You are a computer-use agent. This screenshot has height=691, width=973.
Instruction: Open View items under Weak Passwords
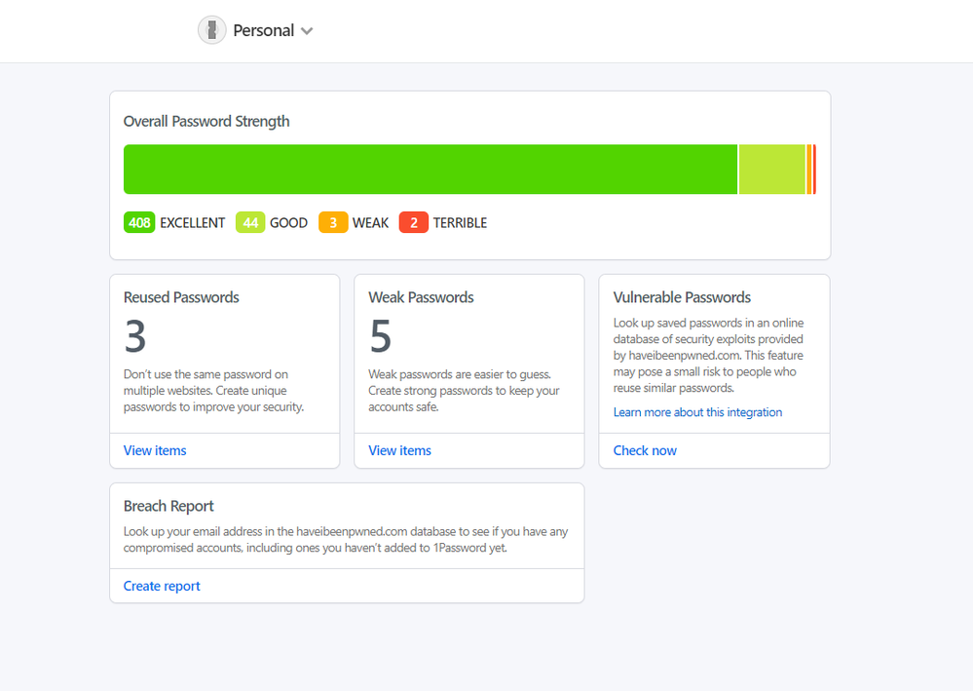coord(399,450)
